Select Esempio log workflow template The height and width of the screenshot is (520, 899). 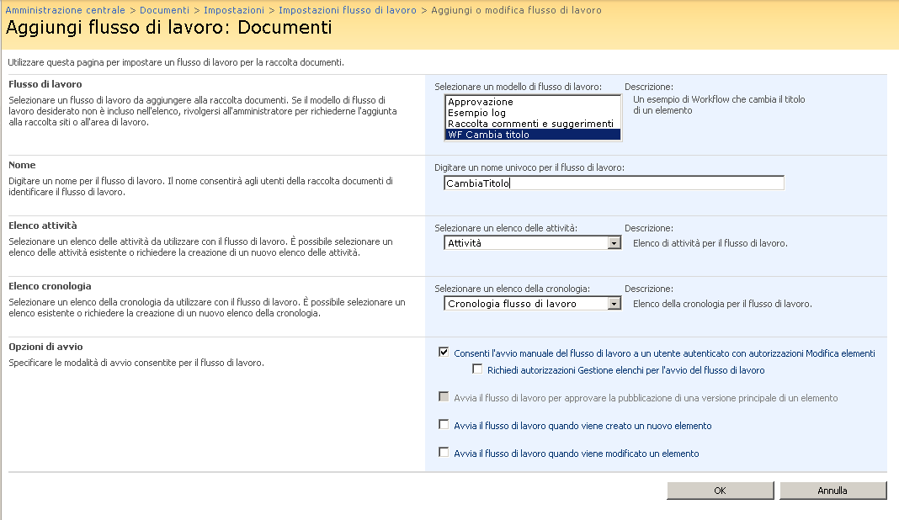coord(533,113)
